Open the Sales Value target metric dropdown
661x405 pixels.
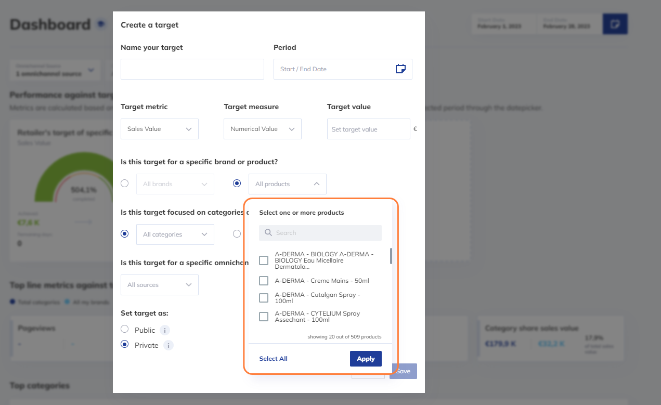(159, 129)
